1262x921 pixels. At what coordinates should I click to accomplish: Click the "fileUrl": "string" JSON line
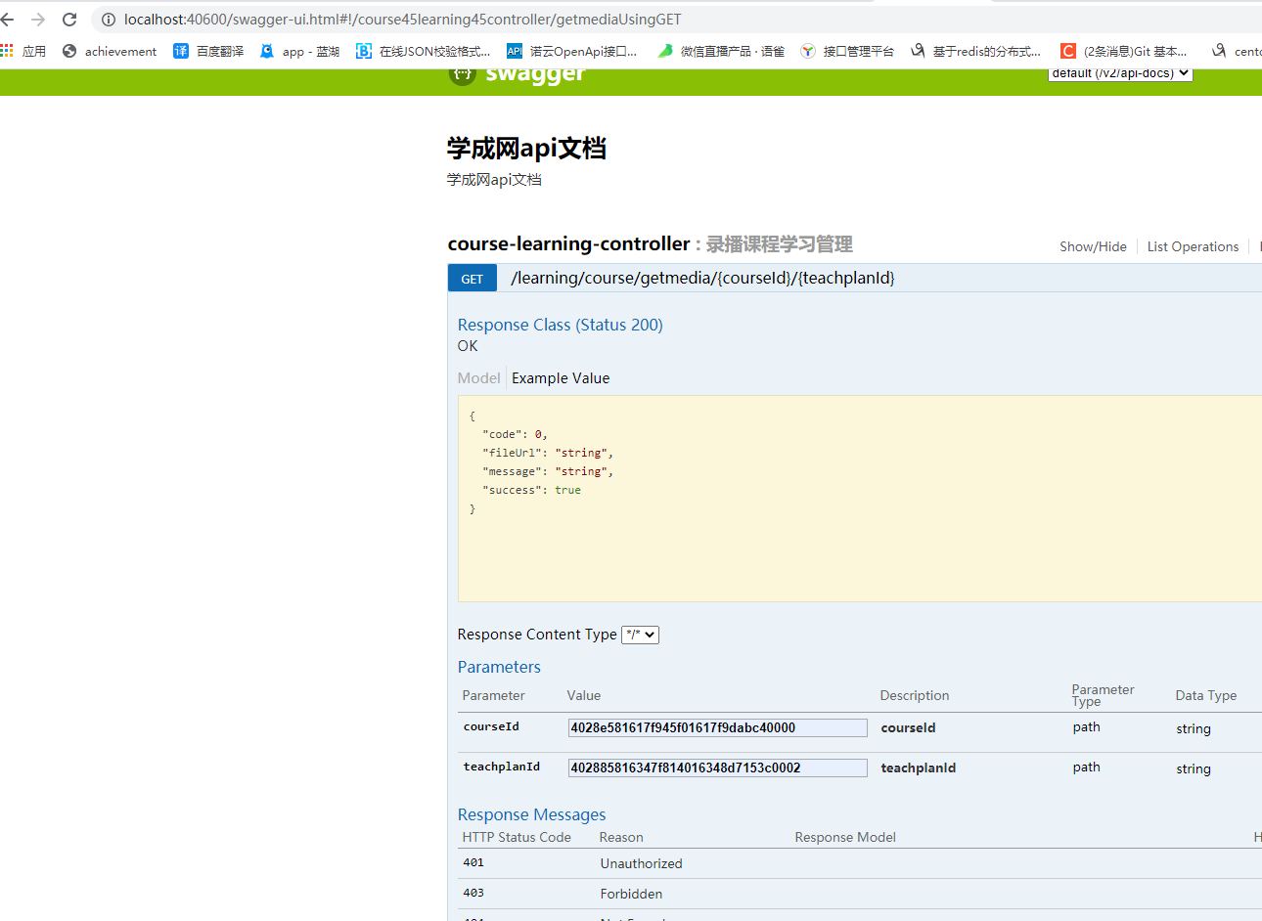pos(548,453)
